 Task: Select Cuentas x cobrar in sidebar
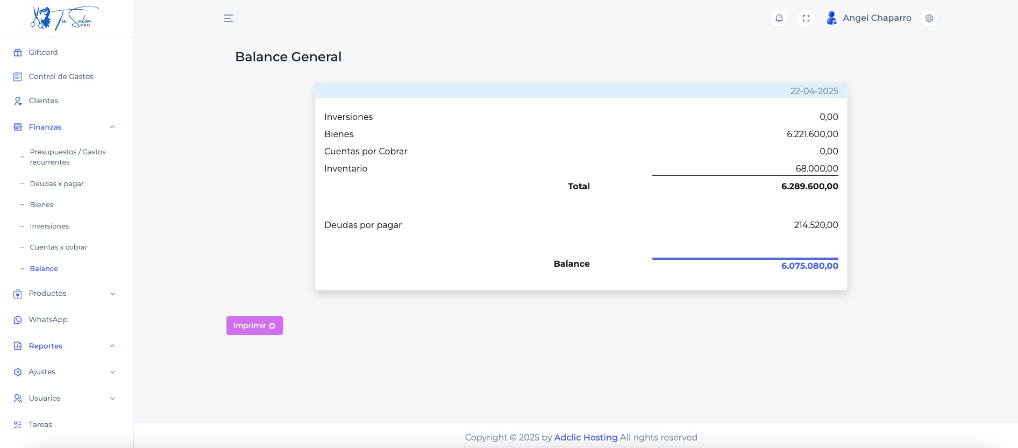(x=59, y=247)
